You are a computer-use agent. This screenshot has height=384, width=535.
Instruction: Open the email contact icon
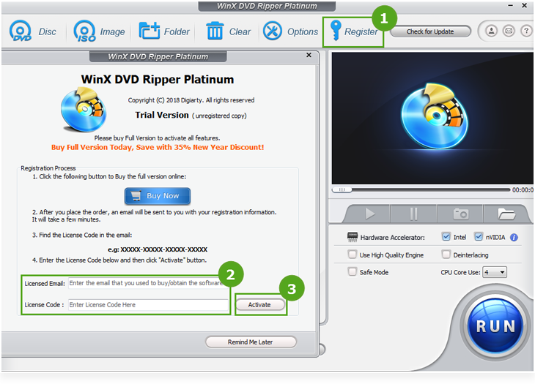point(509,31)
